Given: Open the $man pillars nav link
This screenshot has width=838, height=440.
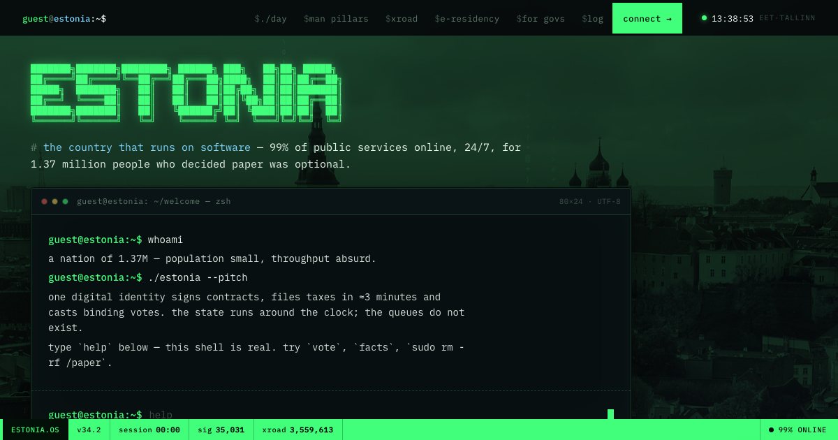Looking at the screenshot, I should (336, 19).
